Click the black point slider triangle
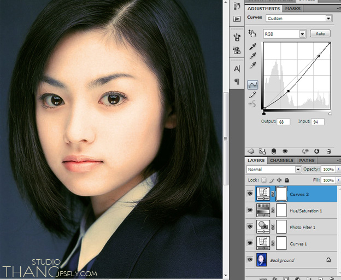The image size is (341, 280). point(264,113)
